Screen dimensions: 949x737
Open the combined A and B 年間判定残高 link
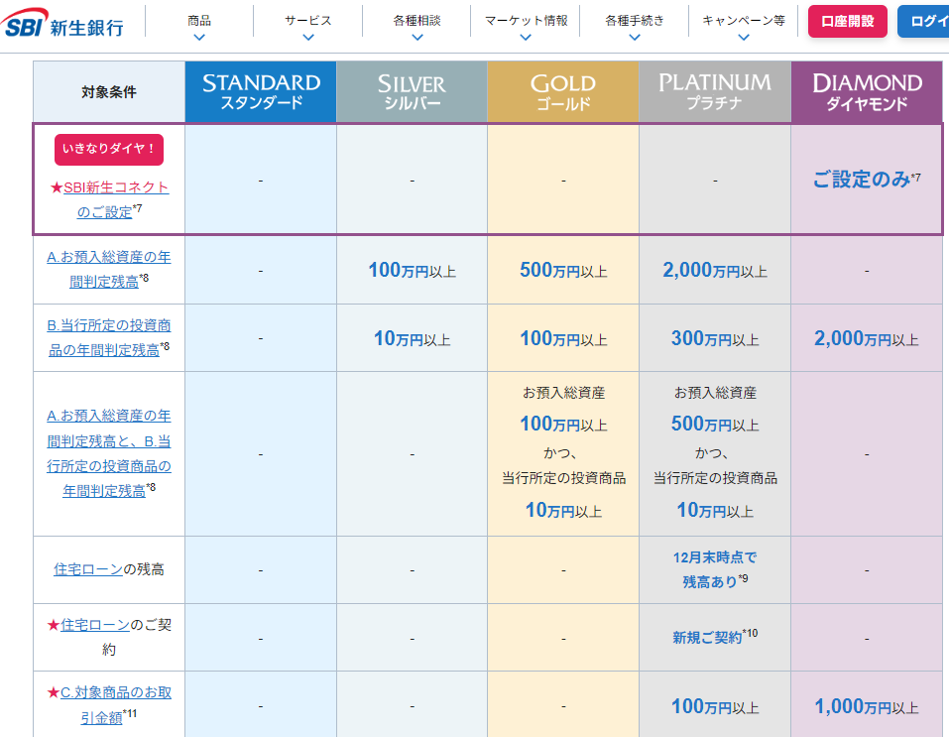click(109, 453)
